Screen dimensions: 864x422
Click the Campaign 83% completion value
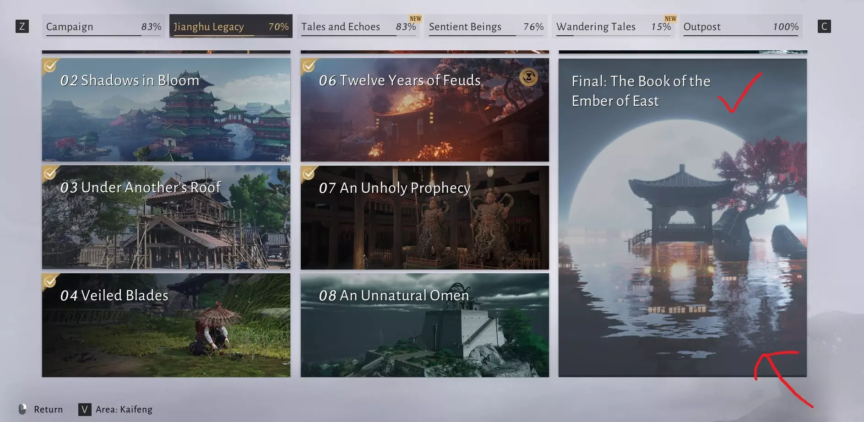click(151, 27)
